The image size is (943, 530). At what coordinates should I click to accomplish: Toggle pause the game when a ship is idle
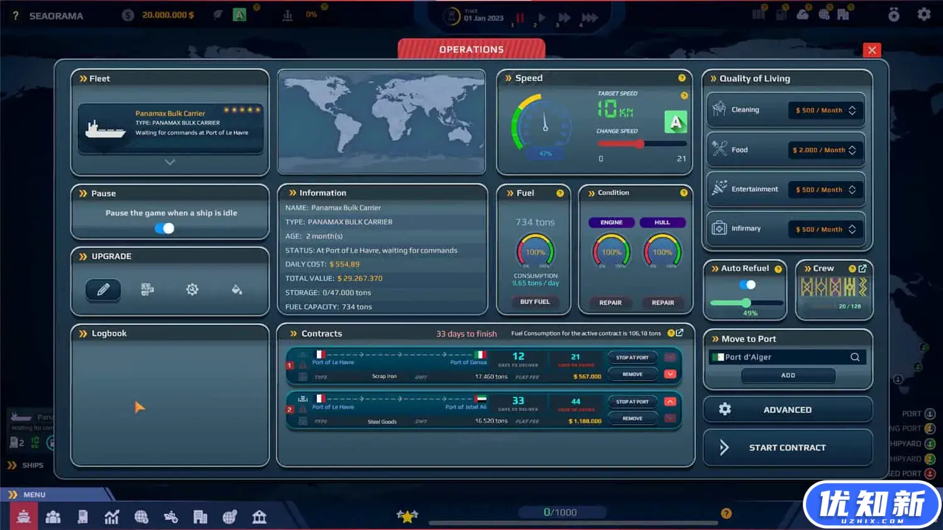pos(166,228)
